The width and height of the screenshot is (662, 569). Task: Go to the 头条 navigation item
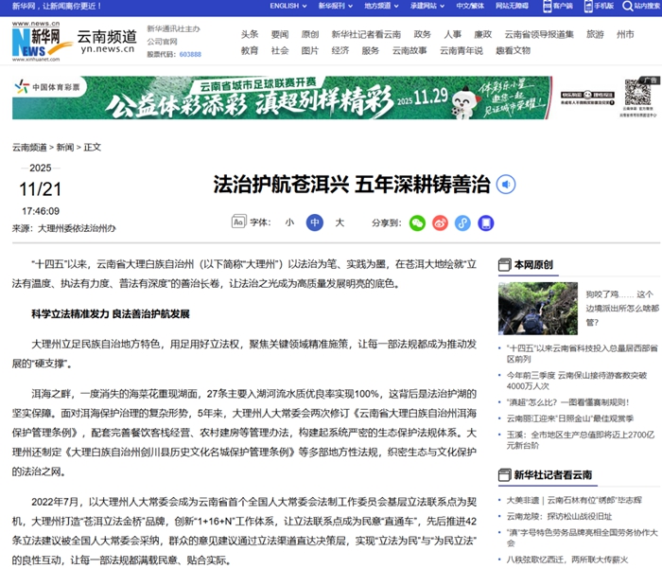coord(250,34)
